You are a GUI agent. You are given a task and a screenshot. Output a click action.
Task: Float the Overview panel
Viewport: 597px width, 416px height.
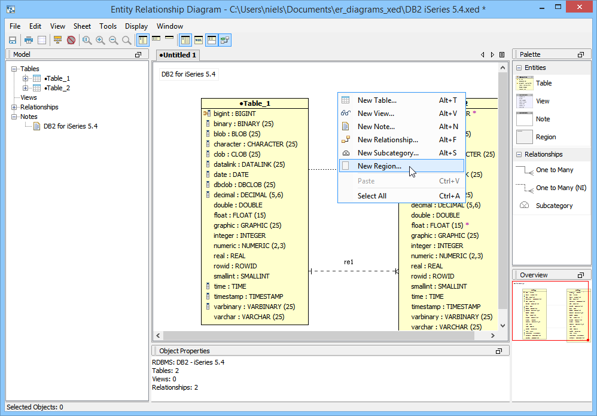581,276
